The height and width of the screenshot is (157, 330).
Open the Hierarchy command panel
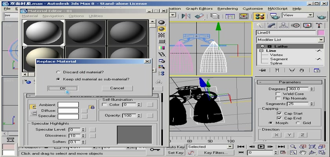(284, 26)
